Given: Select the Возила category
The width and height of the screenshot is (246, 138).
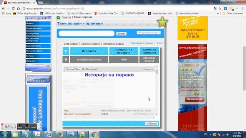Looking at the screenshot, I should coord(38,23).
